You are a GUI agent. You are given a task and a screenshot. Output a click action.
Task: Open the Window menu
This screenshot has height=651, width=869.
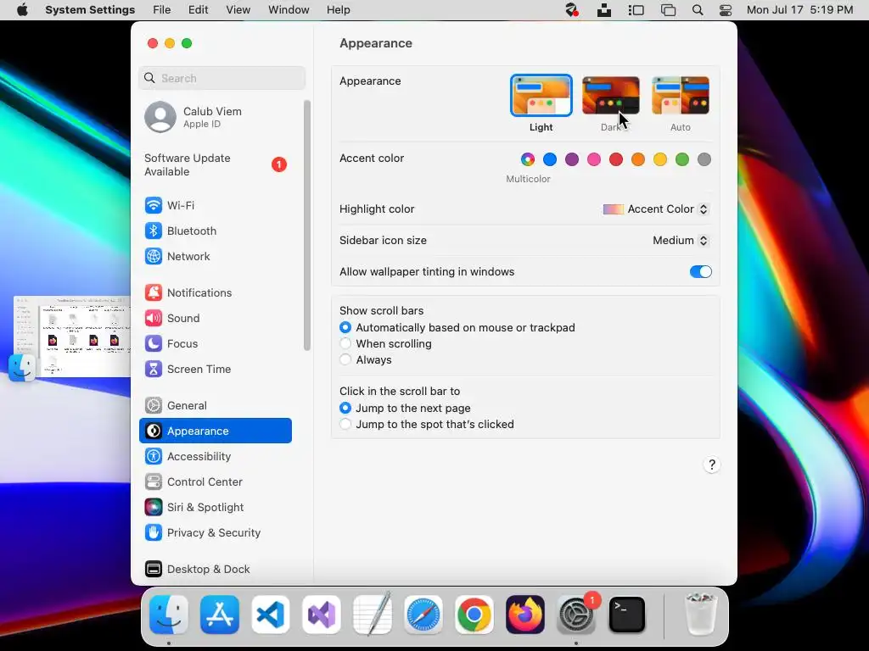point(289,10)
